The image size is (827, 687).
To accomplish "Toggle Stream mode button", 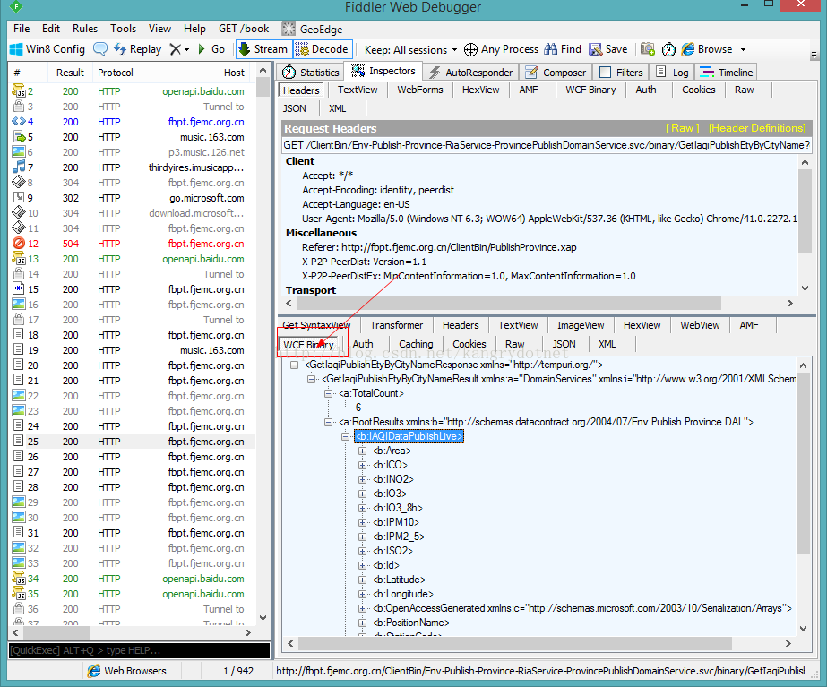I will click(x=263, y=49).
